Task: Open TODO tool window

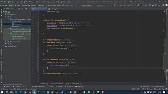Action: [26, 86]
